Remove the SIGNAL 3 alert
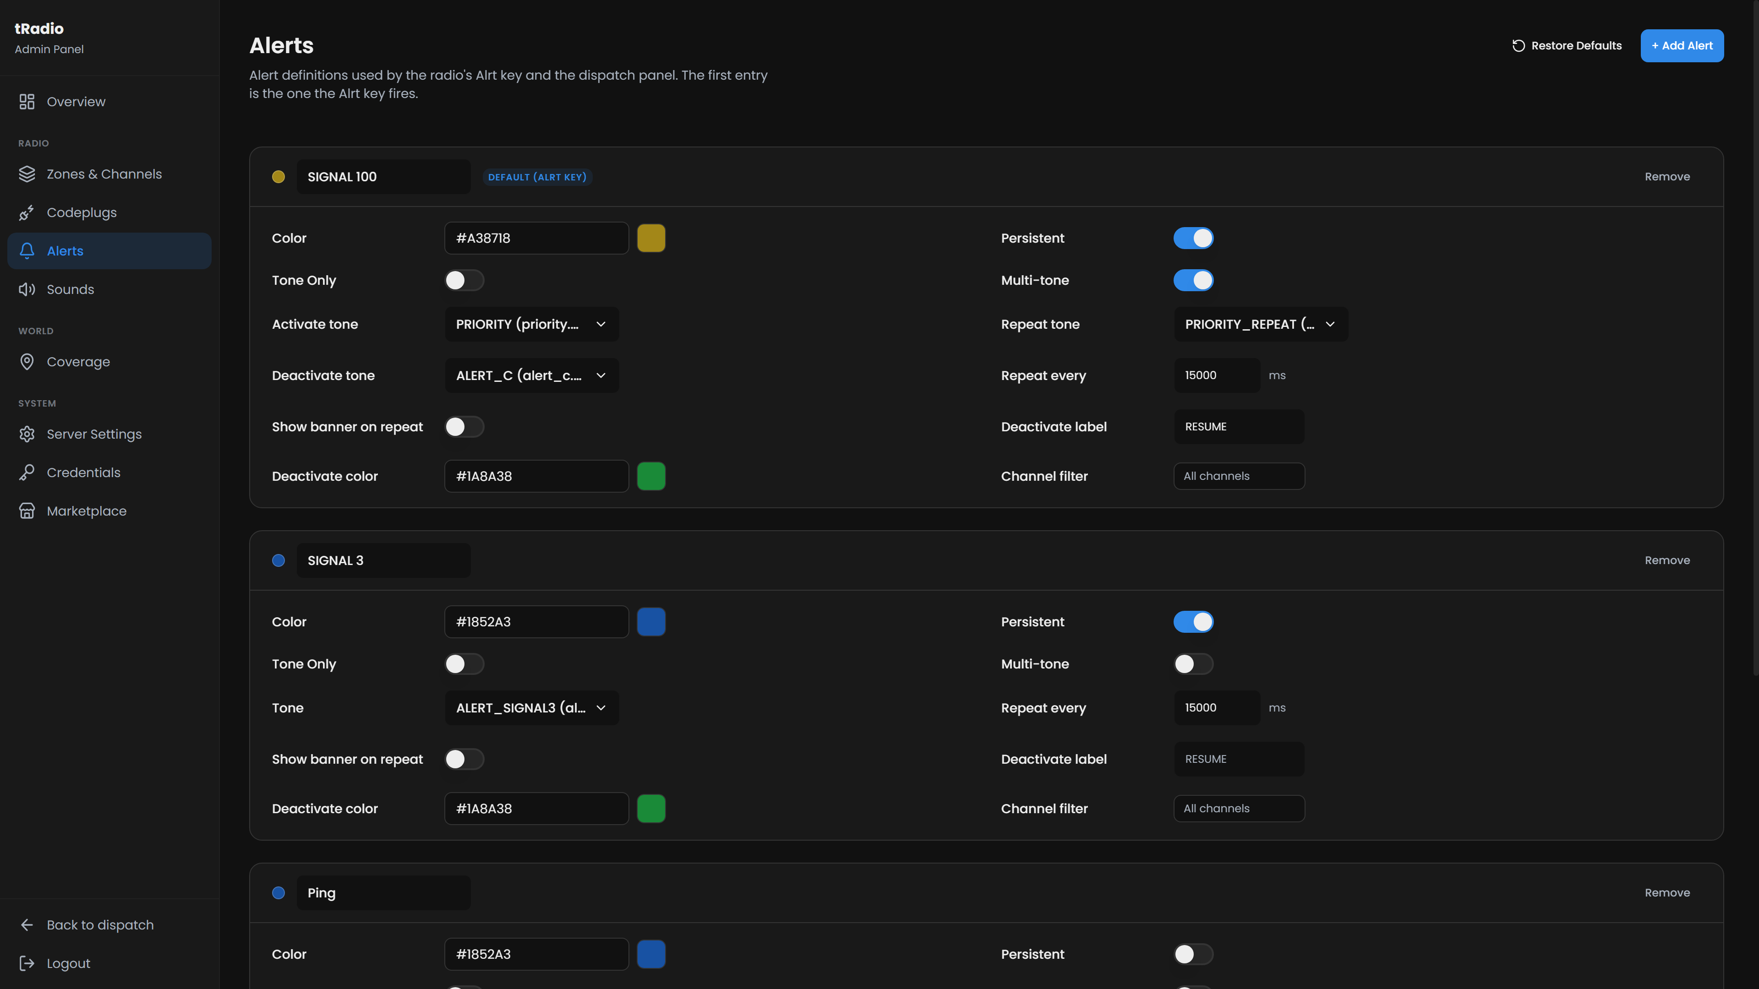Screen dimensions: 1759x989 coord(1667,560)
